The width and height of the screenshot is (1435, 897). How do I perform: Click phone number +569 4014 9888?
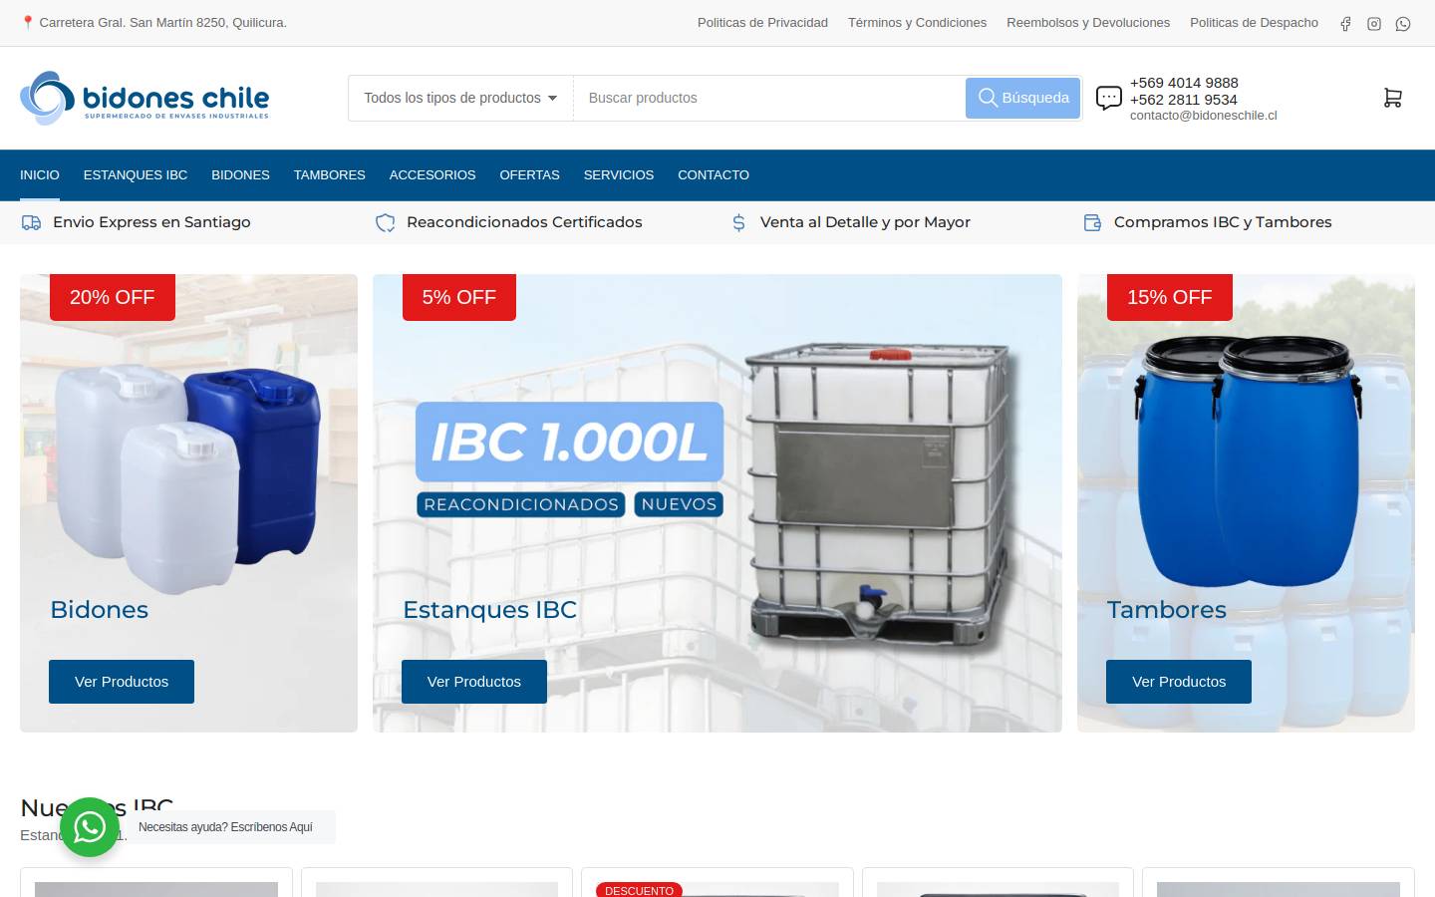[x=1184, y=83]
